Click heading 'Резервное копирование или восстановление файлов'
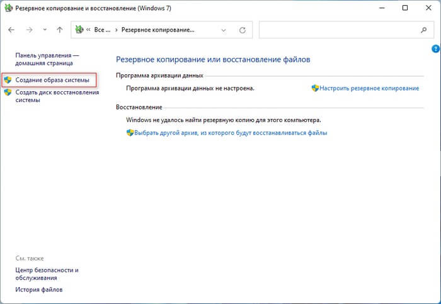This screenshot has width=441, height=304. click(213, 60)
